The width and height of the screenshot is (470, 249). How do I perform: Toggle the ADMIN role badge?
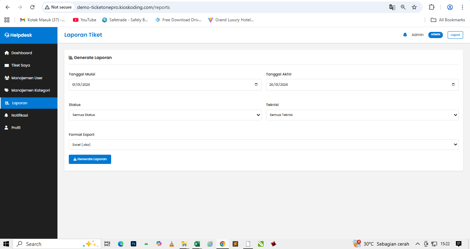(435, 35)
